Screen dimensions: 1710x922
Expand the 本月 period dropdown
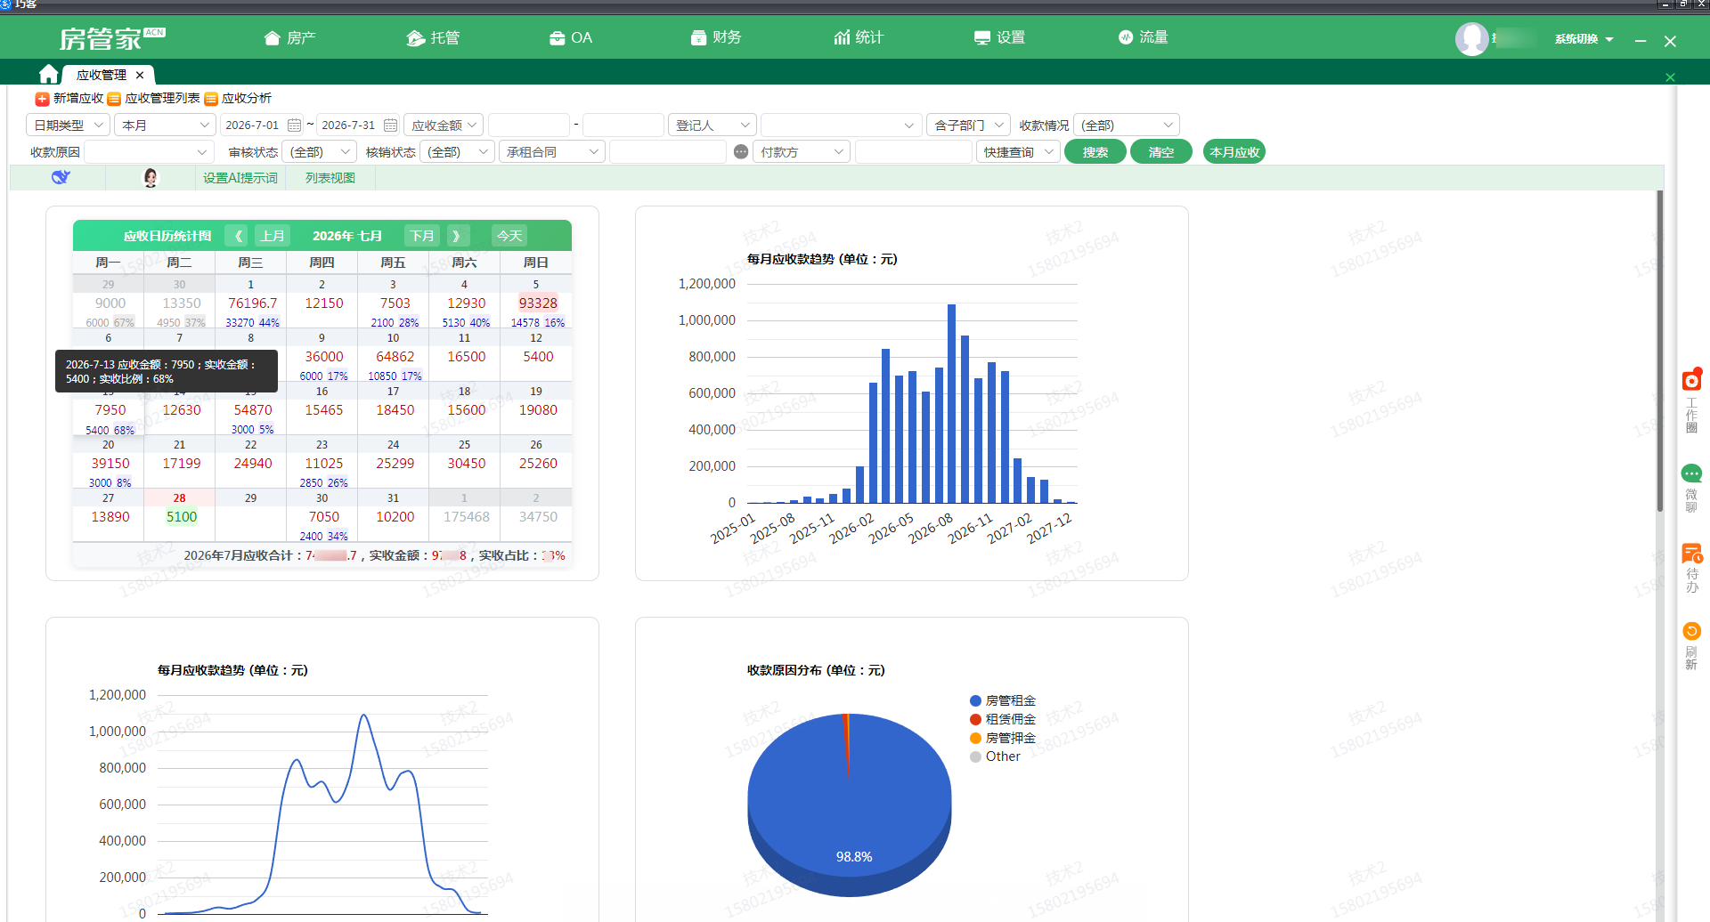[x=165, y=125]
